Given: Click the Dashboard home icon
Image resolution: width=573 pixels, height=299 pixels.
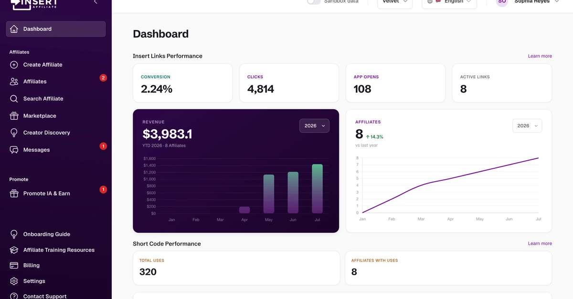Looking at the screenshot, I should coord(14,29).
